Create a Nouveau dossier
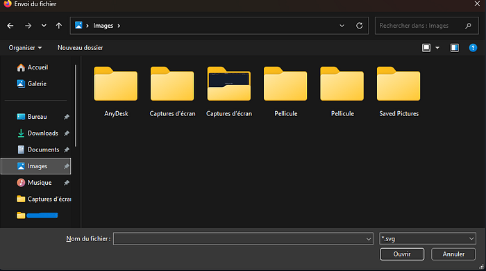 pyautogui.click(x=81, y=48)
